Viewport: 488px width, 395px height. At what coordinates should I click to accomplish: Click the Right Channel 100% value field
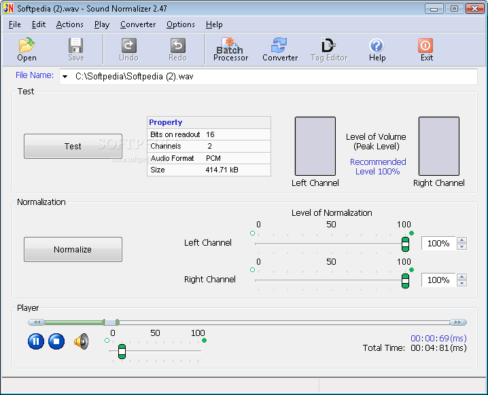point(438,280)
